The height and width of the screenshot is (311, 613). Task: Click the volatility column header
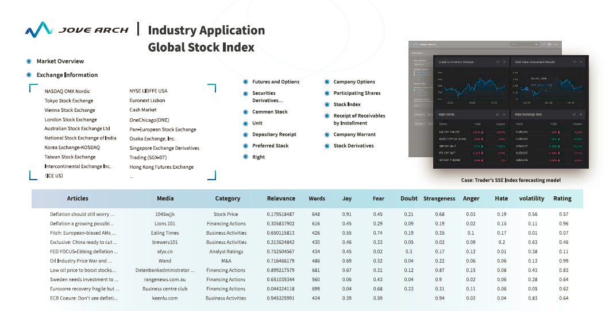click(x=531, y=199)
